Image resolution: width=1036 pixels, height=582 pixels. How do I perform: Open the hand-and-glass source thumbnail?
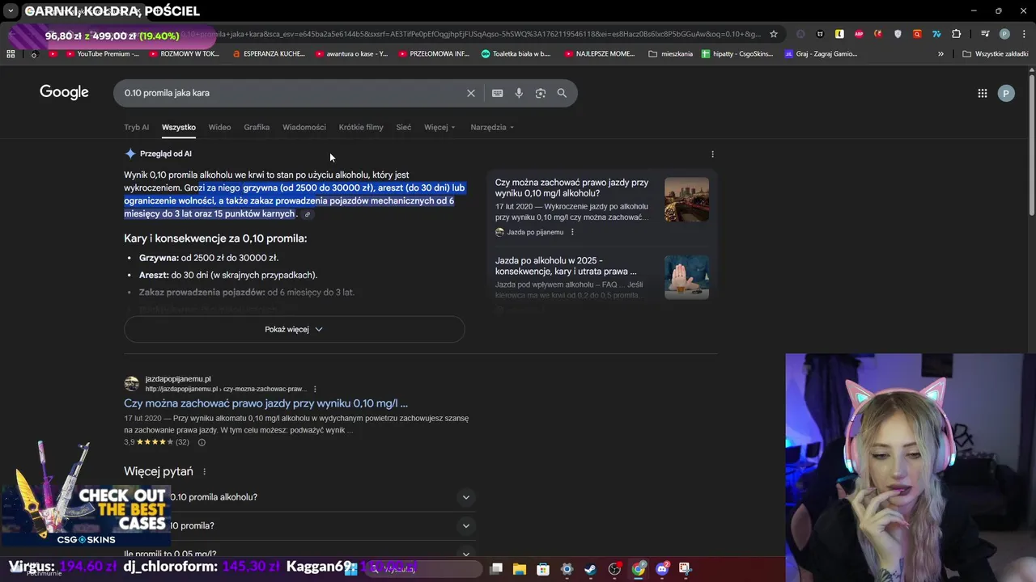pyautogui.click(x=686, y=277)
